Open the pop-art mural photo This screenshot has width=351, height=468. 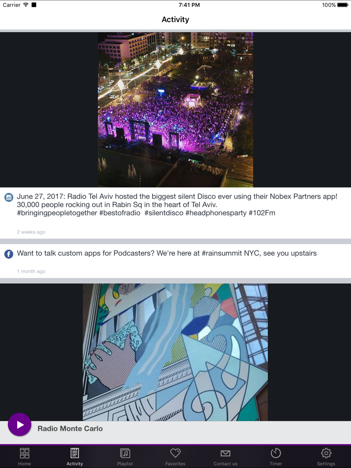[x=175, y=352]
